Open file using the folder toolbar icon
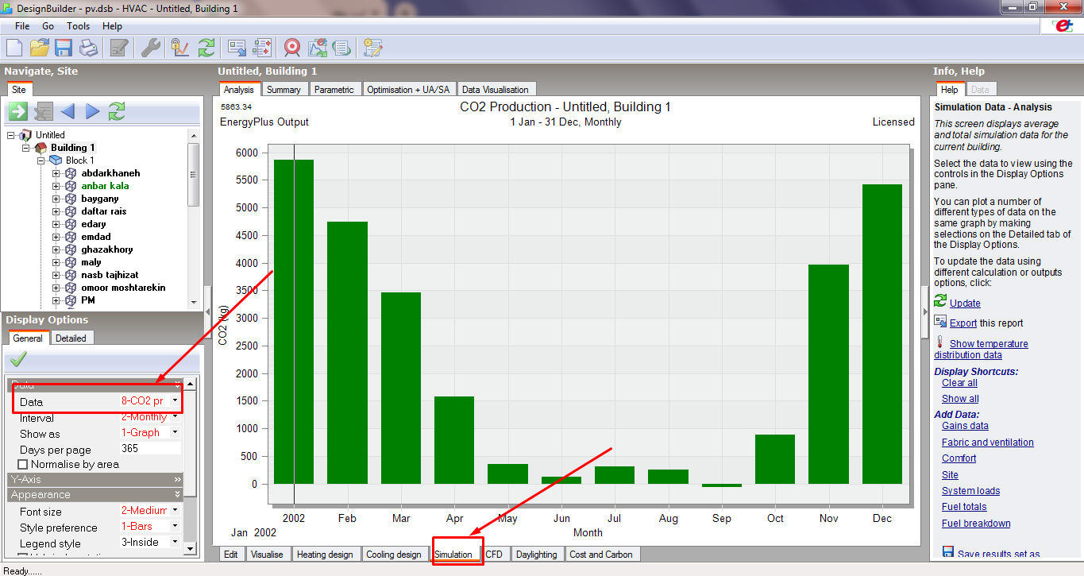 coord(40,48)
